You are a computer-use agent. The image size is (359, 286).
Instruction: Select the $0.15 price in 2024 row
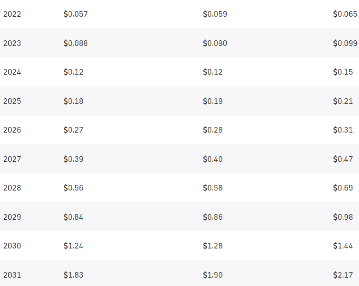[x=343, y=72]
